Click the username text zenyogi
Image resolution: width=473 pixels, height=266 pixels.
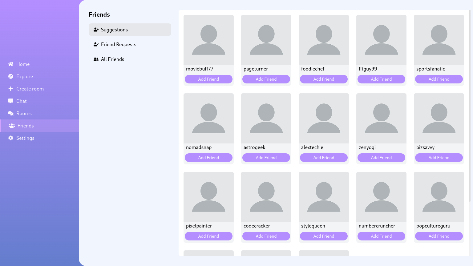[x=367, y=147]
